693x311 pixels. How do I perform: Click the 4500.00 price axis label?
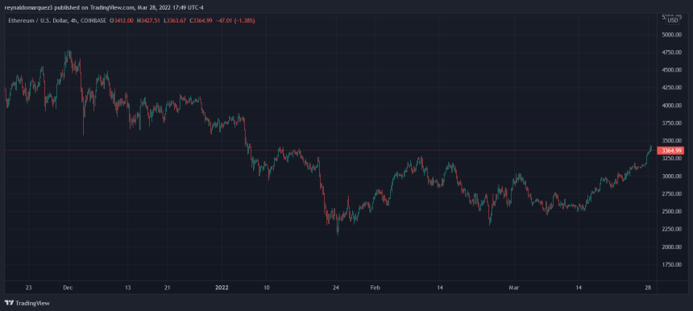coord(671,70)
